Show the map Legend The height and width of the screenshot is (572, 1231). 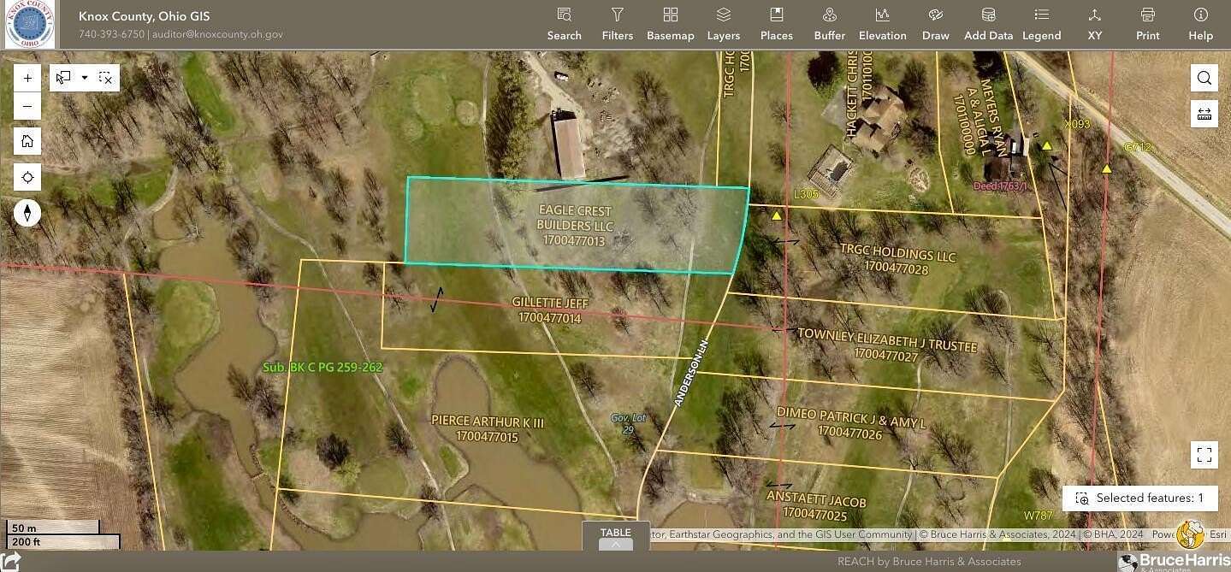coord(1041,21)
